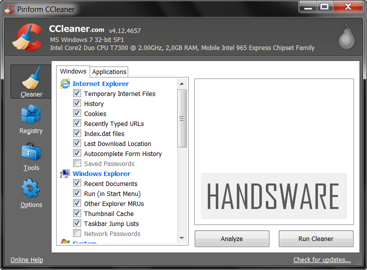
Task: Switch to the Windows tab
Action: pos(73,71)
